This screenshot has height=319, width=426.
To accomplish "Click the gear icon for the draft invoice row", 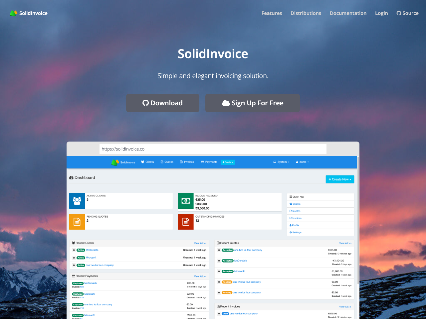I will (x=219, y=314).
